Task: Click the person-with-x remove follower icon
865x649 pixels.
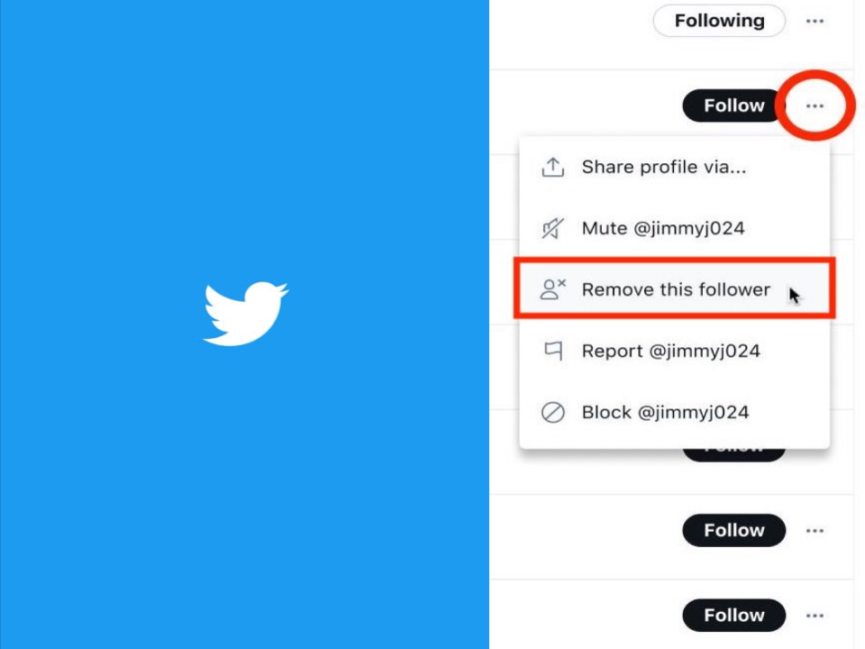Action: (x=552, y=289)
